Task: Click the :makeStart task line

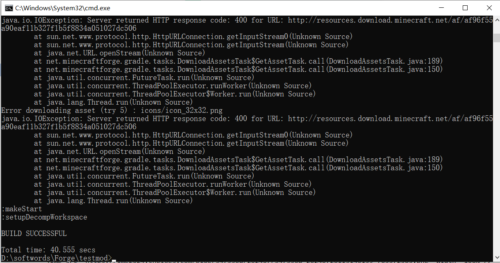Action: click(22, 209)
